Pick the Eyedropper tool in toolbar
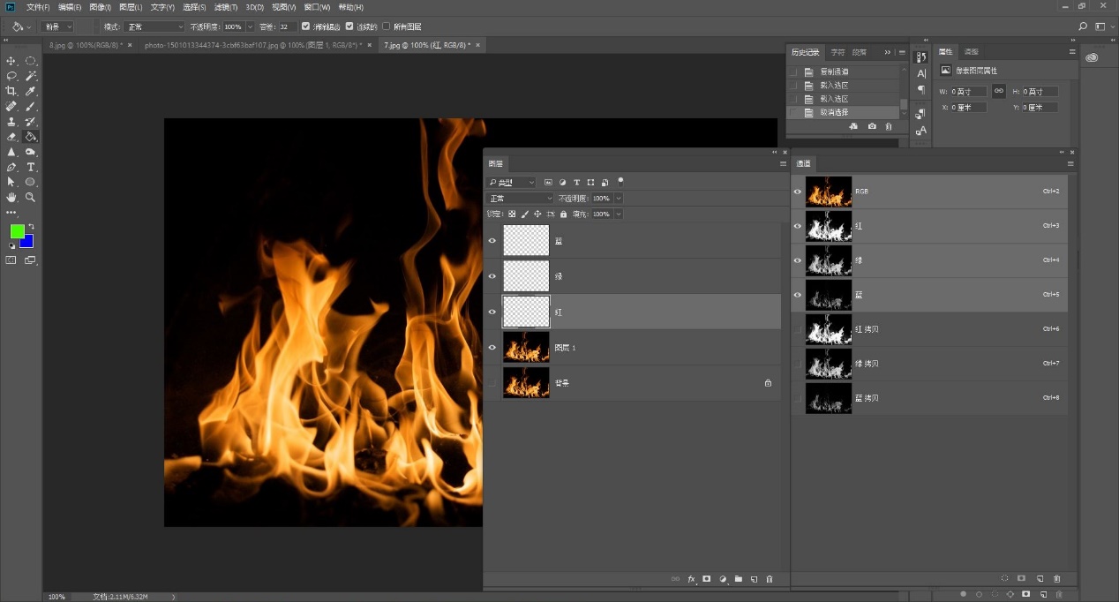The width and height of the screenshot is (1119, 602). 31,91
